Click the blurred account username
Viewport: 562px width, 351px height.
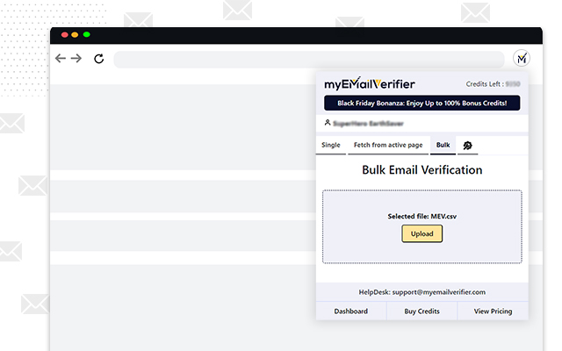[368, 124]
